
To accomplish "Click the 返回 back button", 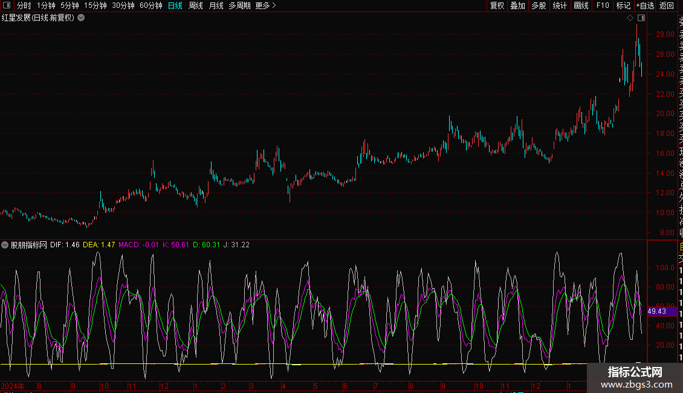I will (x=667, y=5).
